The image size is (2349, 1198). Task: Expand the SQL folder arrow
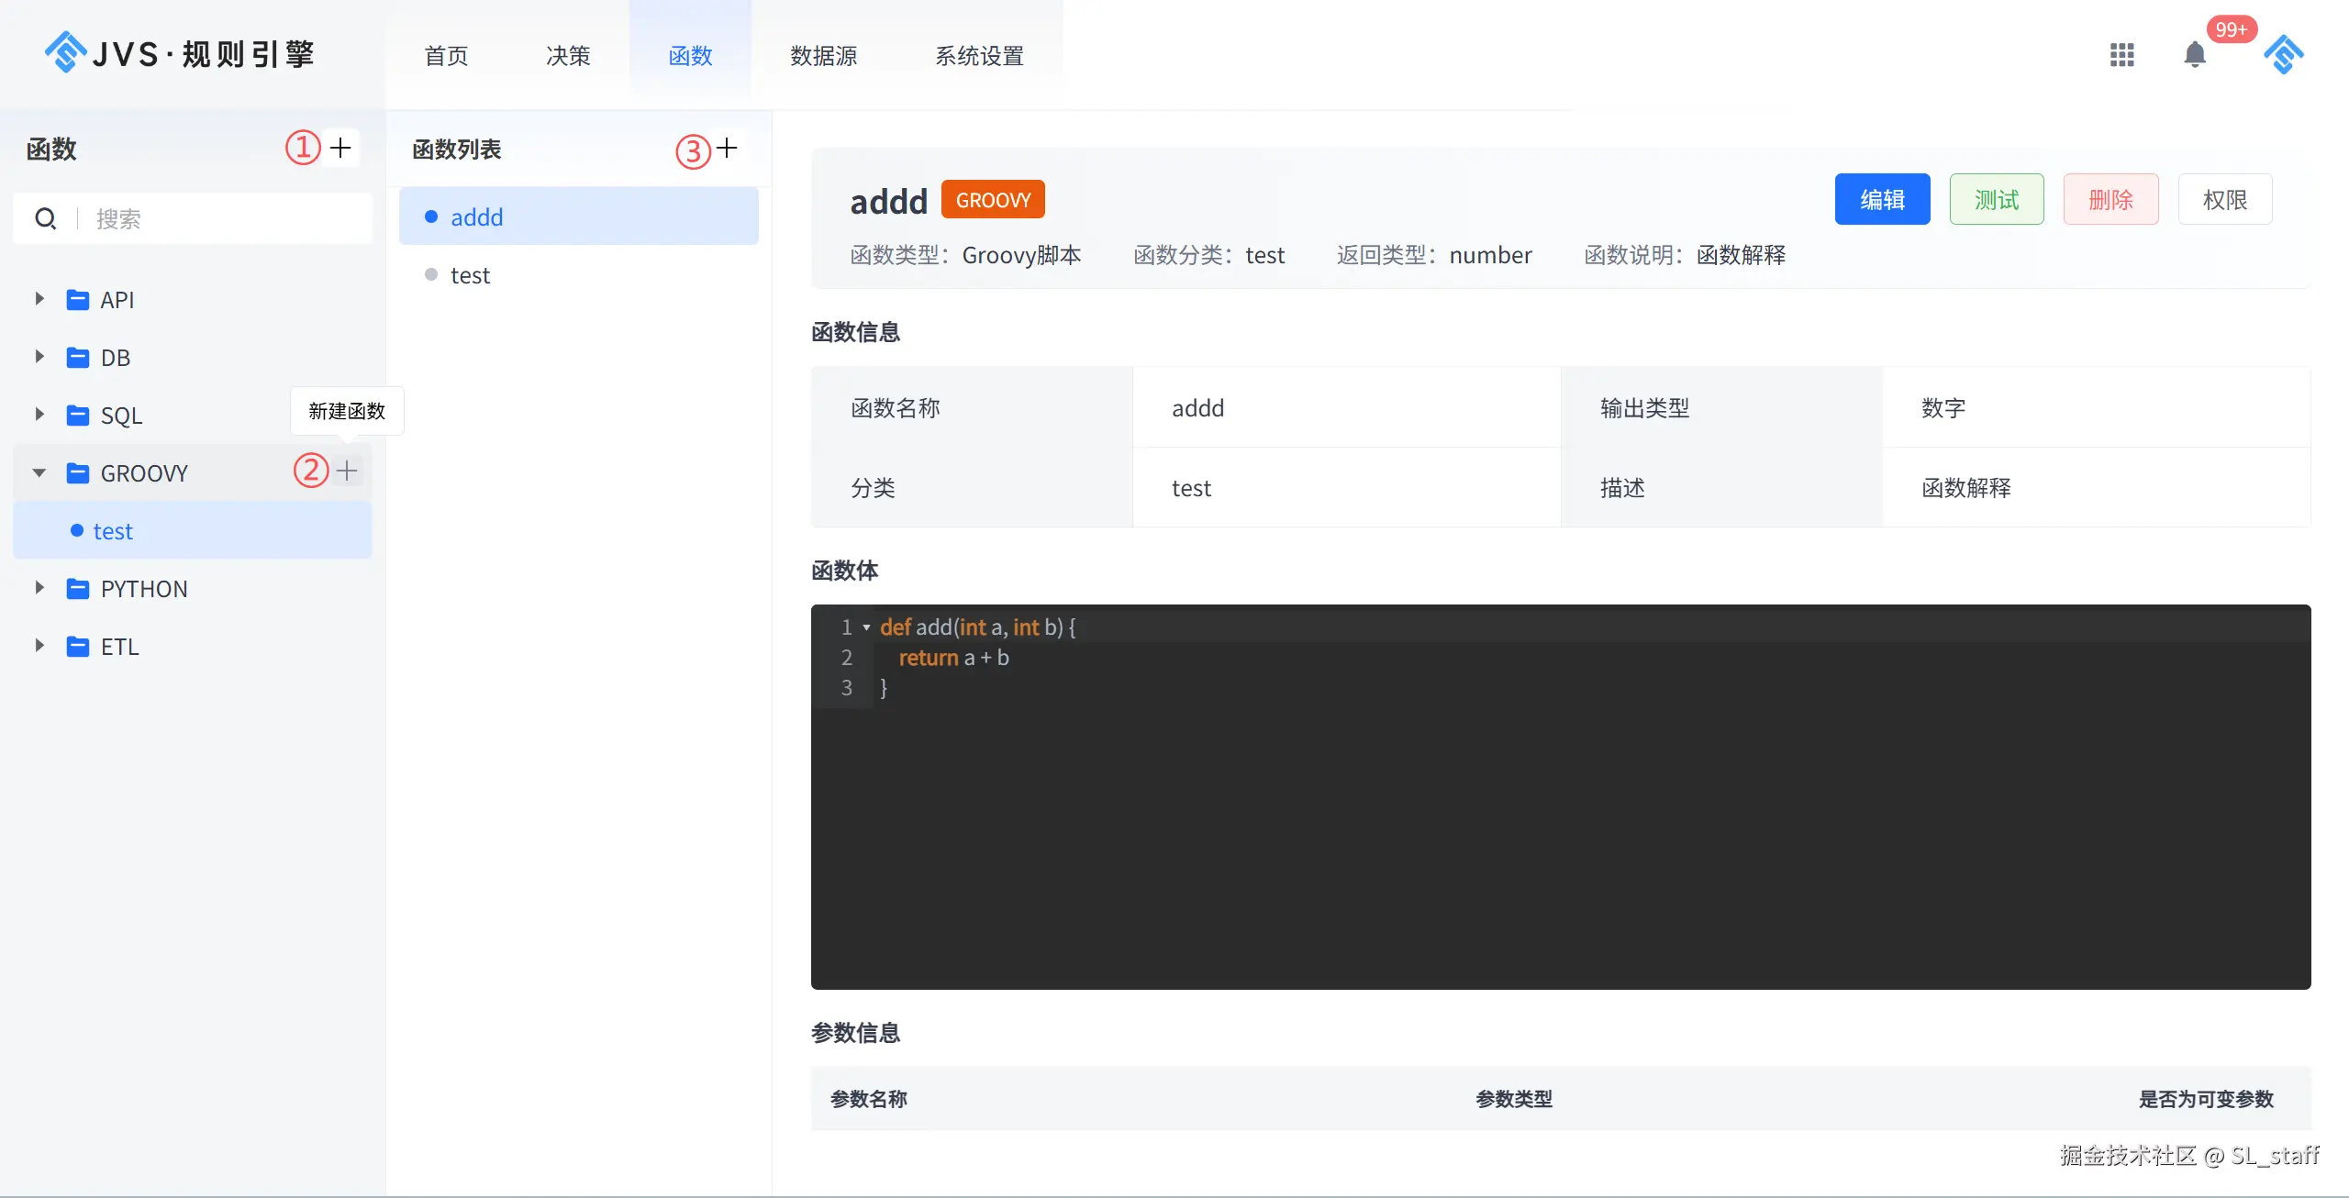tap(39, 415)
